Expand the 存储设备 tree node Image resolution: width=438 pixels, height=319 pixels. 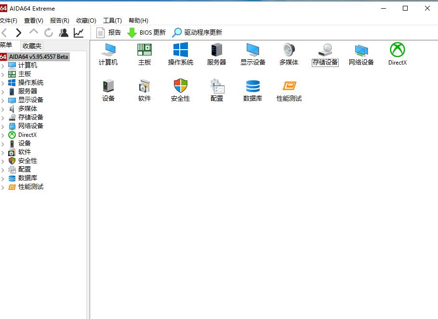click(x=3, y=117)
